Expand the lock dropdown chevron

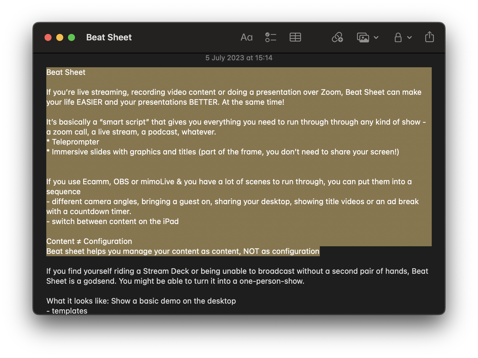[409, 37]
